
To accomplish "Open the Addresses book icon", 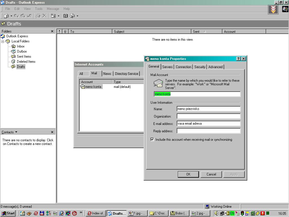I will (x=65, y=16).
